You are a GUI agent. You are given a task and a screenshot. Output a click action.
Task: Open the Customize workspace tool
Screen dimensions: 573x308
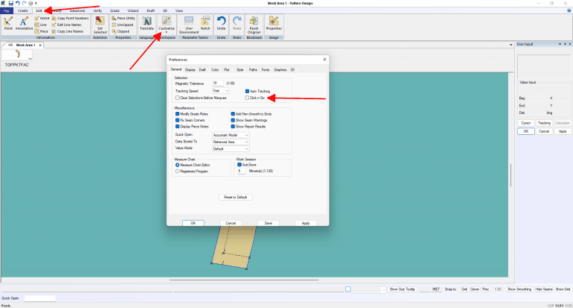(x=166, y=25)
